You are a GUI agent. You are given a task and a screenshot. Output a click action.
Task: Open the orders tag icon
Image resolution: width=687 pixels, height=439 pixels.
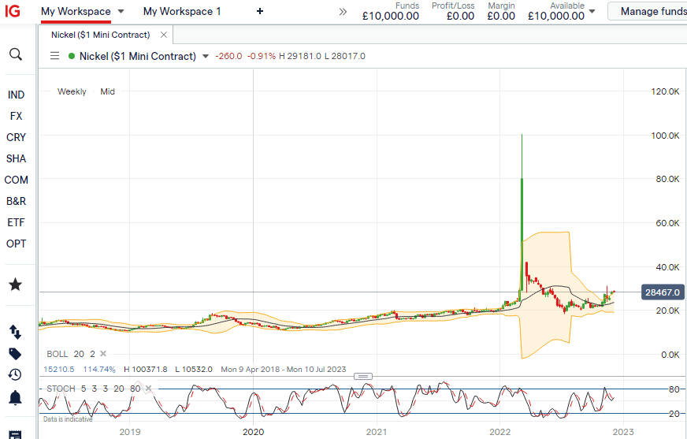coord(15,354)
